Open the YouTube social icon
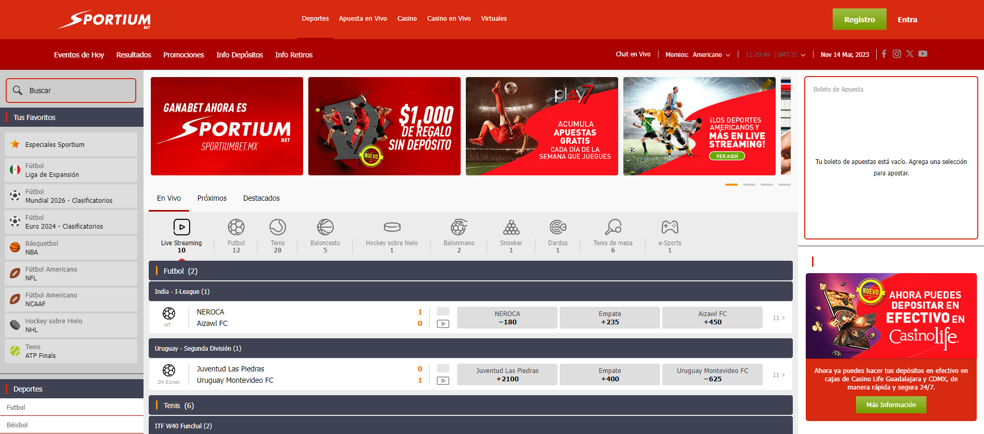 click(923, 54)
